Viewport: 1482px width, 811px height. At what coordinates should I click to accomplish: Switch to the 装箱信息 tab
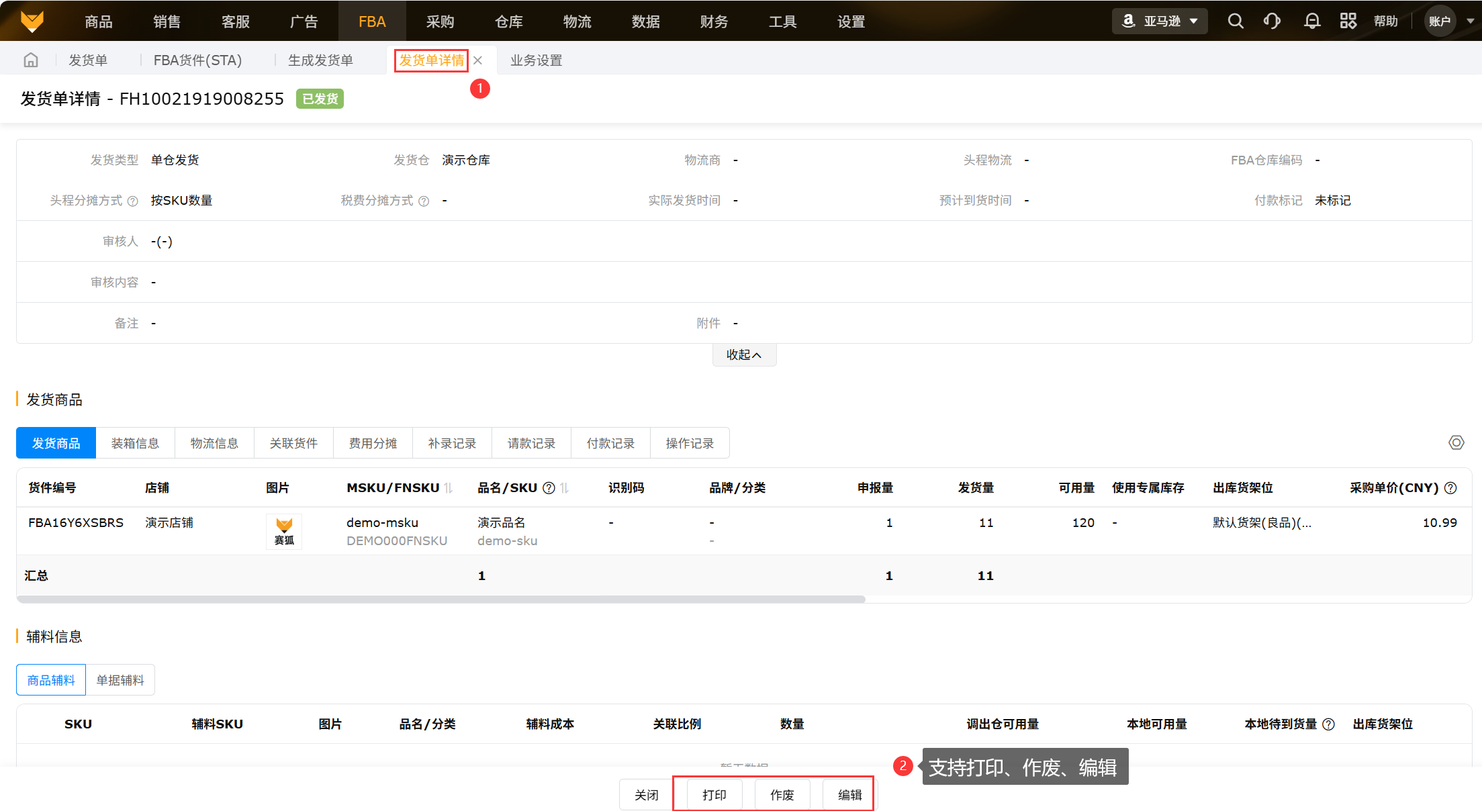[x=135, y=443]
